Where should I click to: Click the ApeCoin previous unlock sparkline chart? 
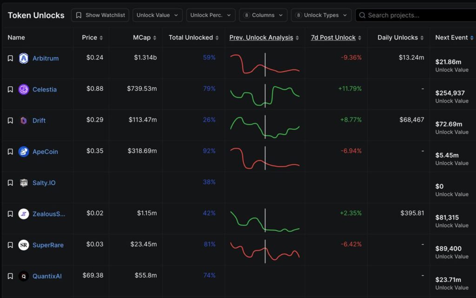pyautogui.click(x=265, y=158)
